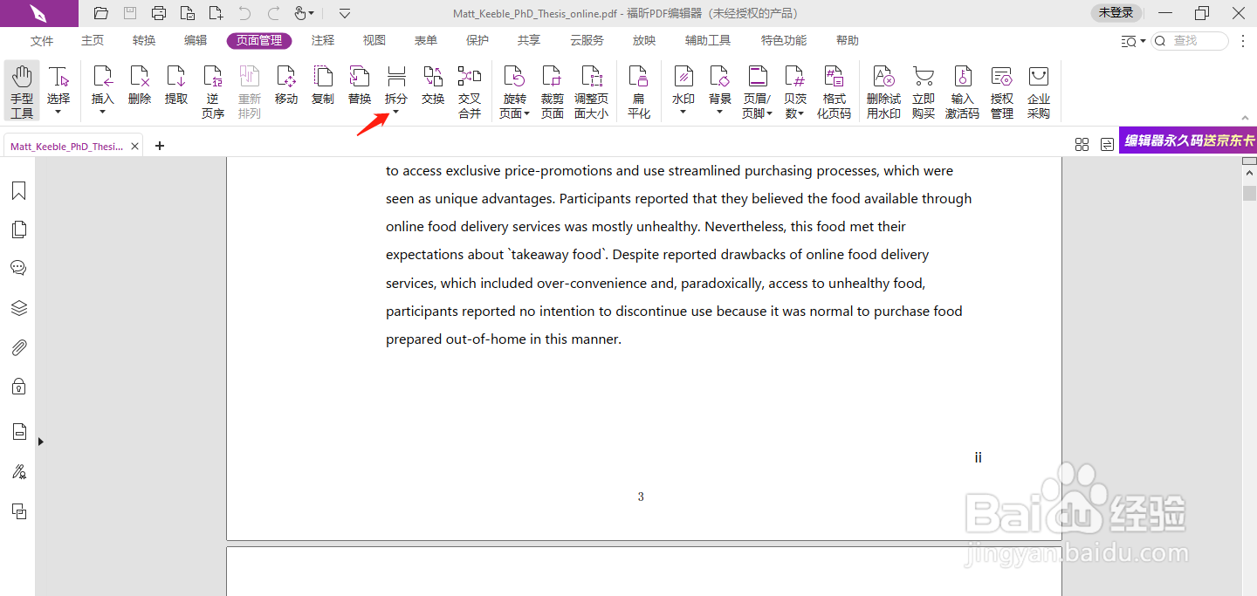The width and height of the screenshot is (1257, 596).
Task: Switch to the Protect (保护) tab
Action: tap(477, 41)
